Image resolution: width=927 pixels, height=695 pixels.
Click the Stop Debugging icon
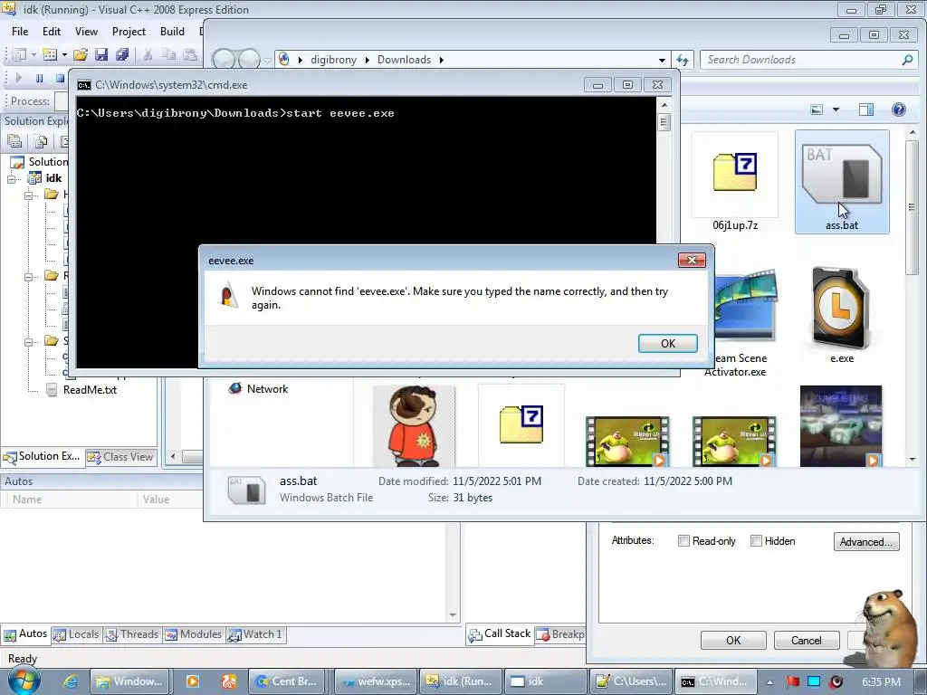[x=59, y=78]
